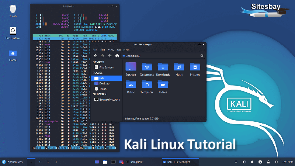The image size is (295, 166).
Task: Open notifications bell in system tray
Action: (252, 162)
